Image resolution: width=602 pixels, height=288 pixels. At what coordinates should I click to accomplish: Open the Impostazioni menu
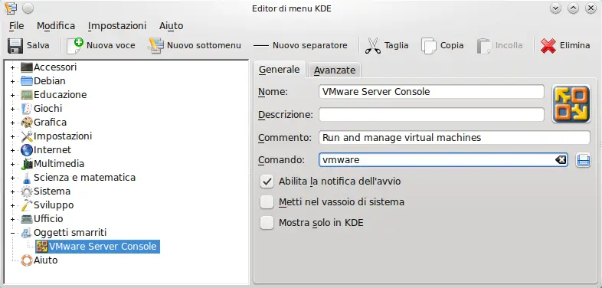point(117,26)
